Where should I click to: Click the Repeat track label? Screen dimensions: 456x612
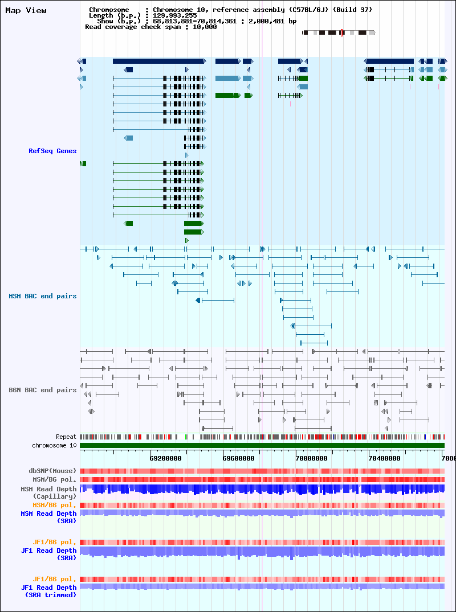click(x=66, y=437)
